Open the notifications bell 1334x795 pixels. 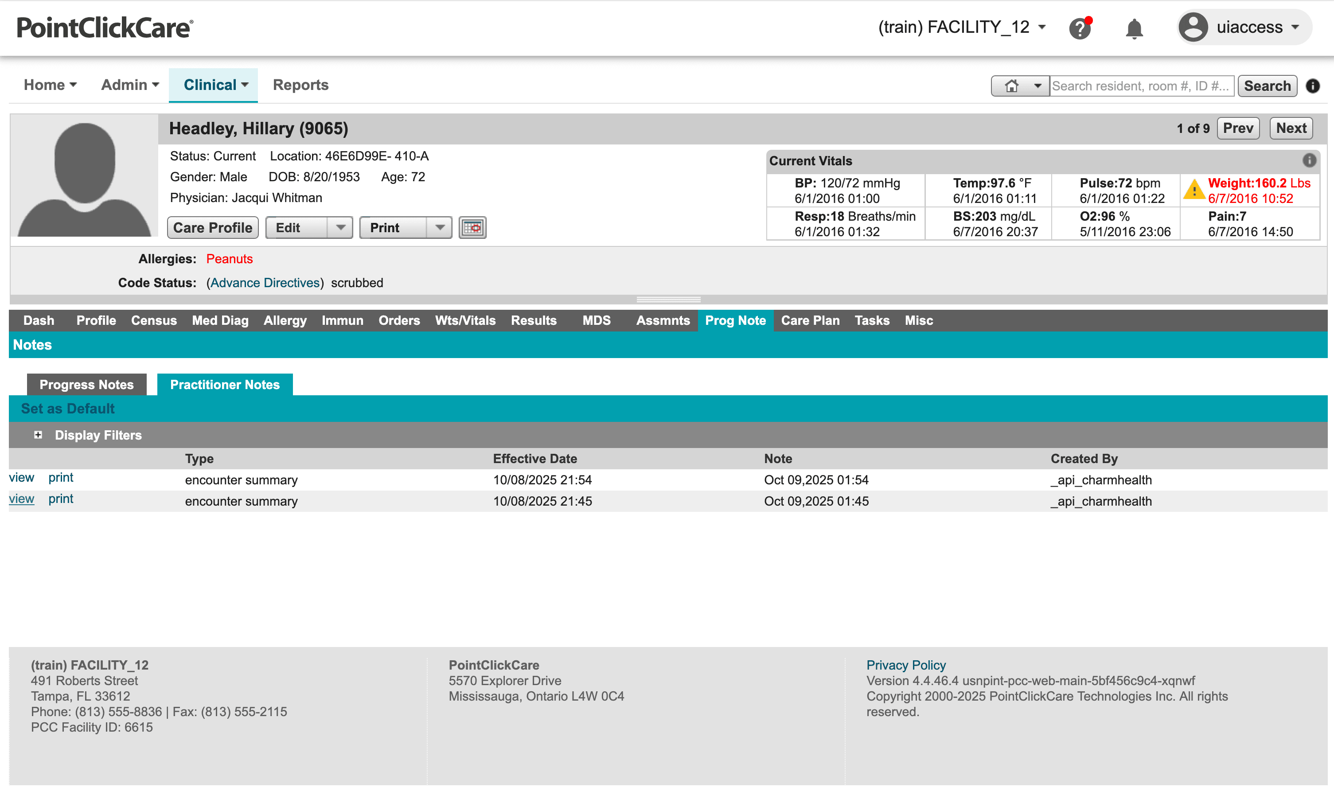click(1134, 28)
